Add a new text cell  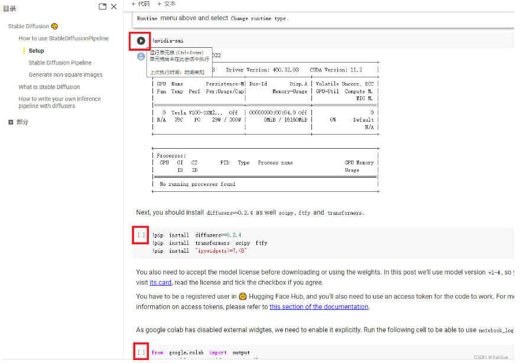[x=166, y=4]
